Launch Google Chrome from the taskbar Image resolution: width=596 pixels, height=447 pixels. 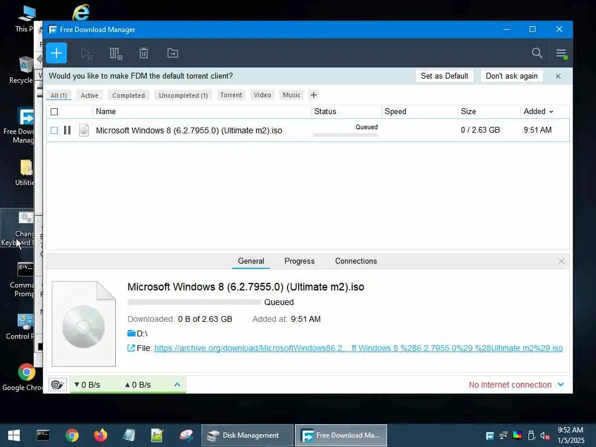(72, 435)
